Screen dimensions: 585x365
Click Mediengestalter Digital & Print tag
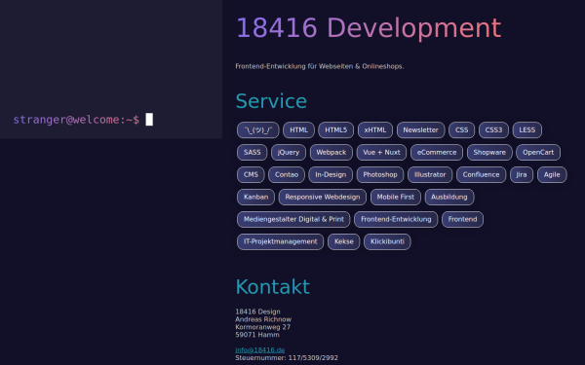click(x=293, y=219)
